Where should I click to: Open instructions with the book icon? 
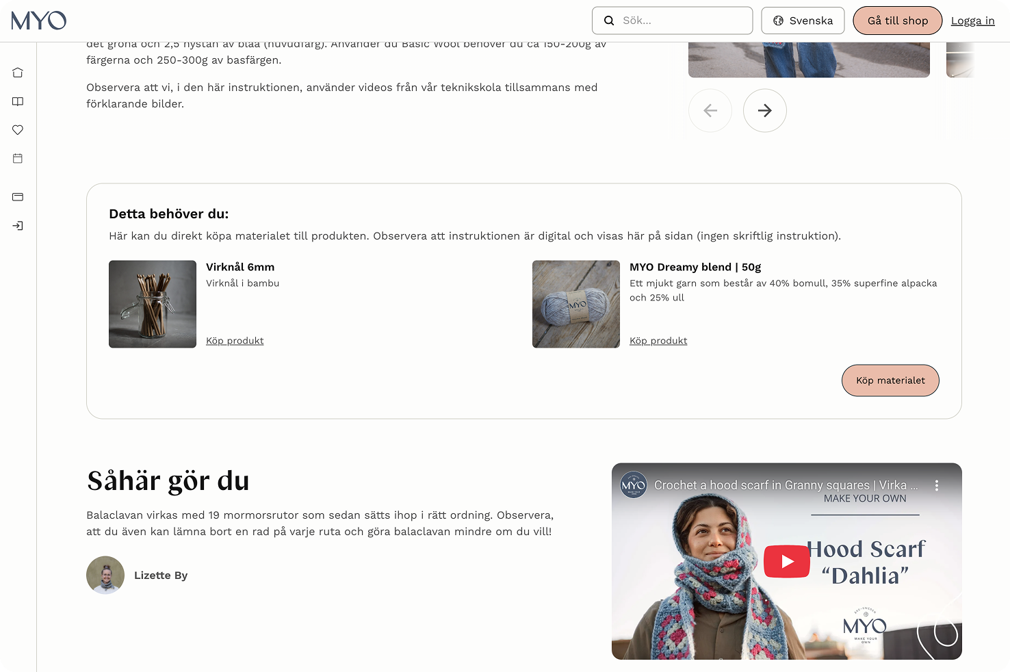17,101
